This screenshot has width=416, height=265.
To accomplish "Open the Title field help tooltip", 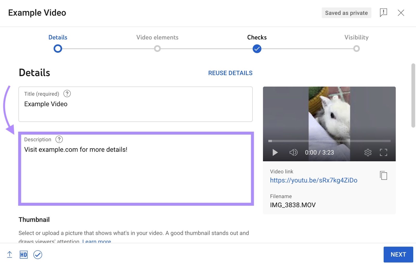I will pyautogui.click(x=67, y=94).
